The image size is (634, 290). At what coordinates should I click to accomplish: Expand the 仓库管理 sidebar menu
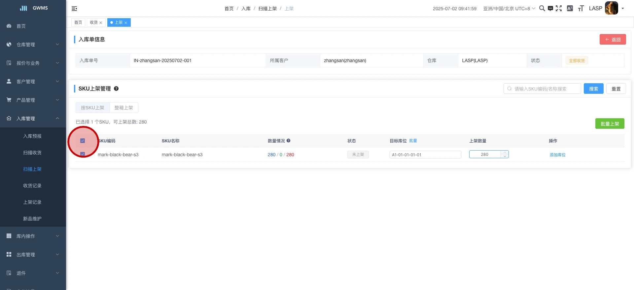(x=33, y=45)
